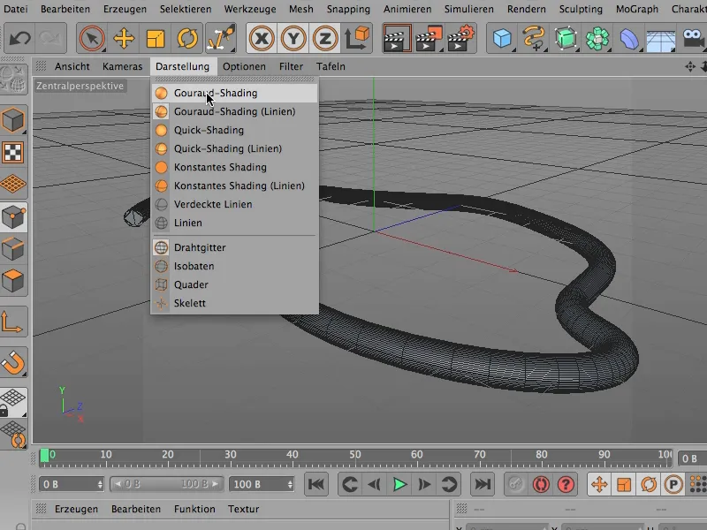Click frame 50 on the timeline ruler
707x530 pixels.
355,455
